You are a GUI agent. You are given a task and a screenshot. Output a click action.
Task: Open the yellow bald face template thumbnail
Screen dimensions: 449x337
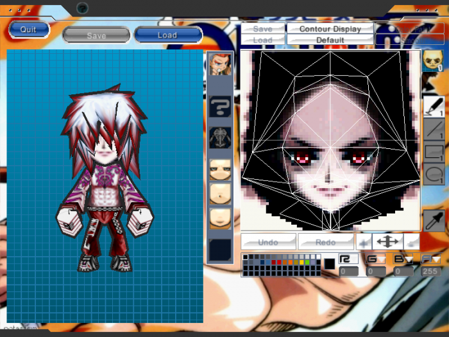(432, 60)
